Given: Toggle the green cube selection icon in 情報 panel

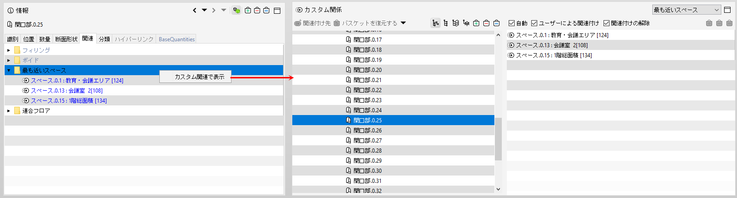Looking at the screenshot, I should (237, 10).
